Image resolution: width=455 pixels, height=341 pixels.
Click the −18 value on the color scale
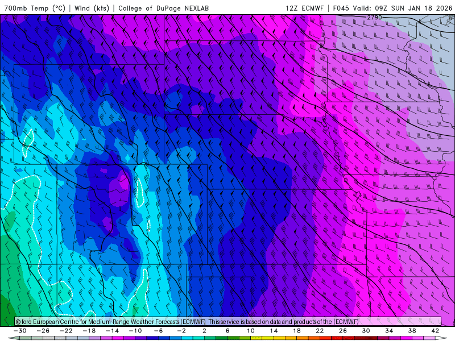[x=89, y=331]
